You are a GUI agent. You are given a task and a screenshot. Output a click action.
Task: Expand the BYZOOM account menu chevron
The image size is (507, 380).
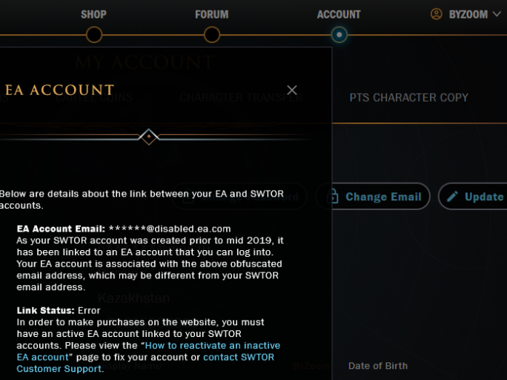(497, 14)
